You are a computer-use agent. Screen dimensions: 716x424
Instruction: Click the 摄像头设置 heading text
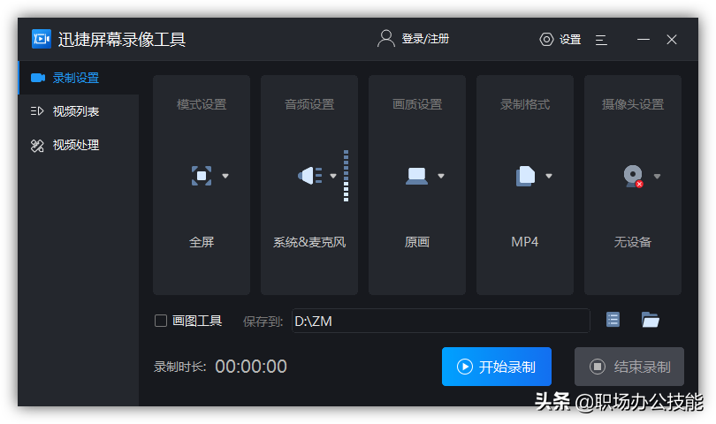[633, 104]
